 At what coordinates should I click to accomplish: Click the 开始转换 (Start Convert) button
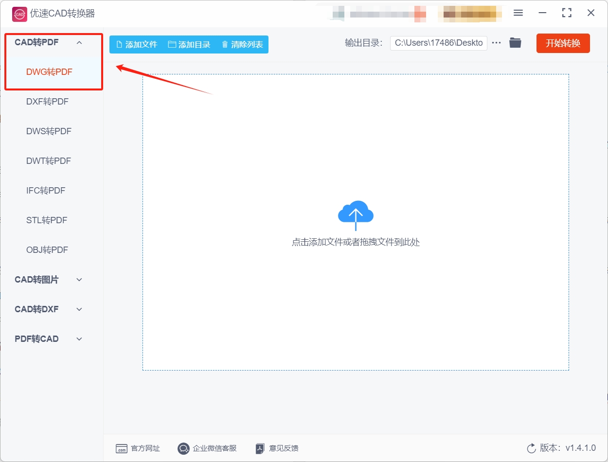pos(563,43)
